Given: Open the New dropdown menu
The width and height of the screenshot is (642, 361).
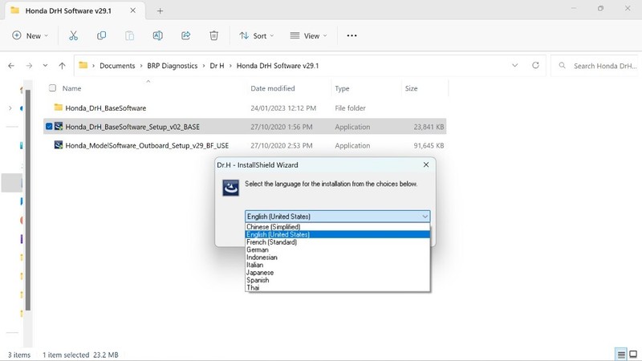Looking at the screenshot, I should pyautogui.click(x=30, y=35).
